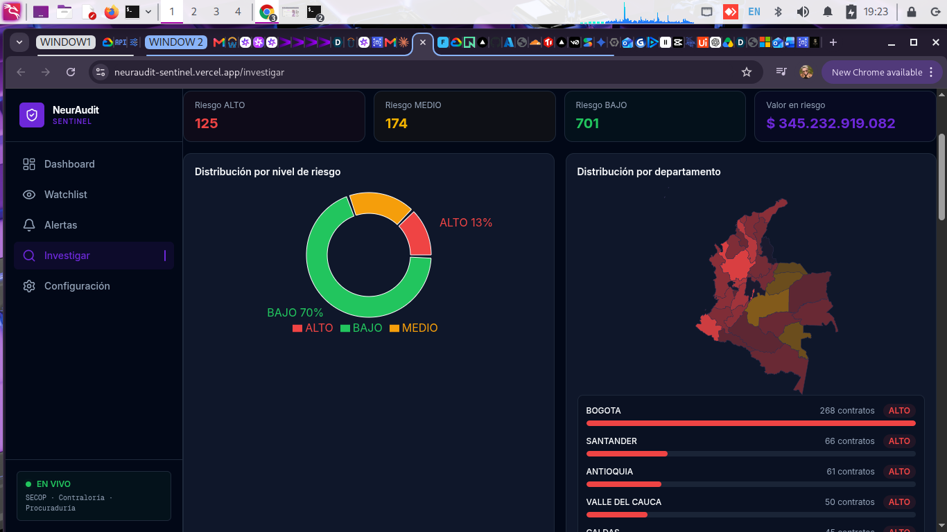Click the browser back arrow
The height and width of the screenshot is (532, 947).
[21, 72]
